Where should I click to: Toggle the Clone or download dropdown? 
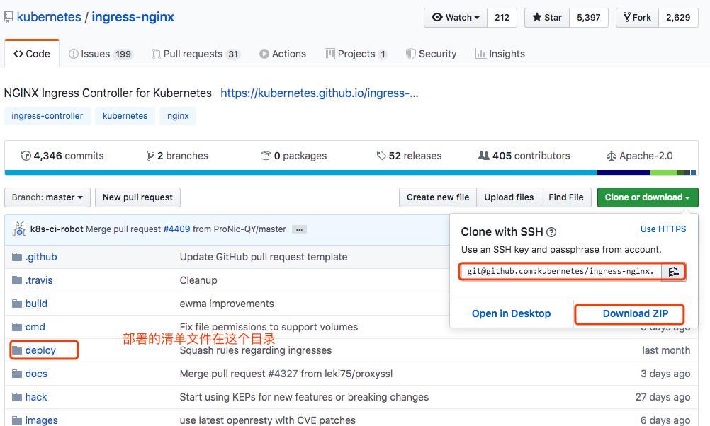(x=648, y=197)
